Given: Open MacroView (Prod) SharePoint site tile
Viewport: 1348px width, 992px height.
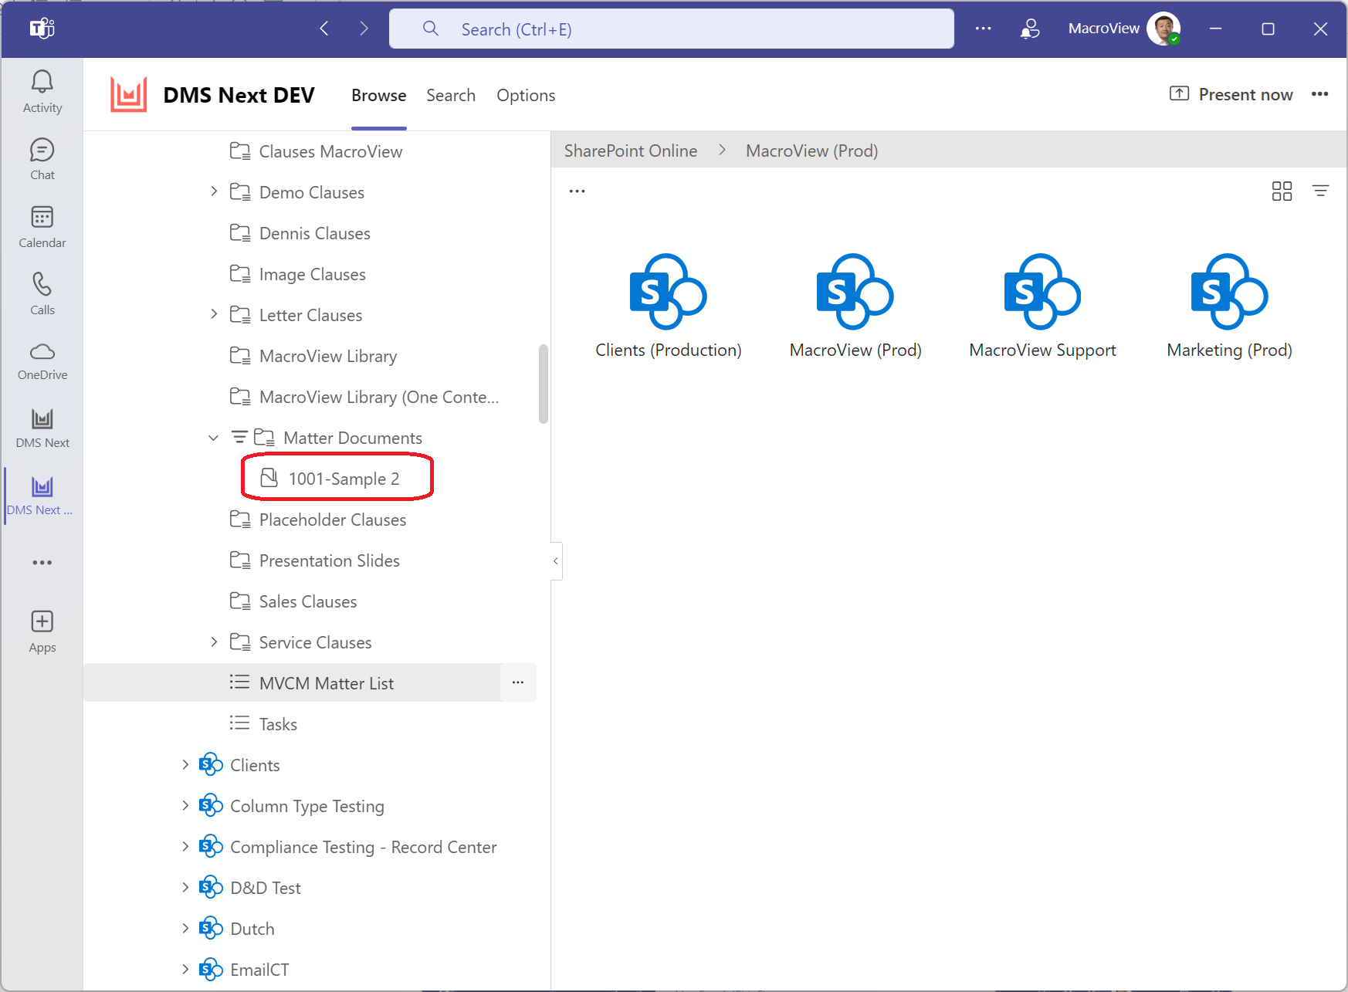Looking at the screenshot, I should click(x=855, y=306).
